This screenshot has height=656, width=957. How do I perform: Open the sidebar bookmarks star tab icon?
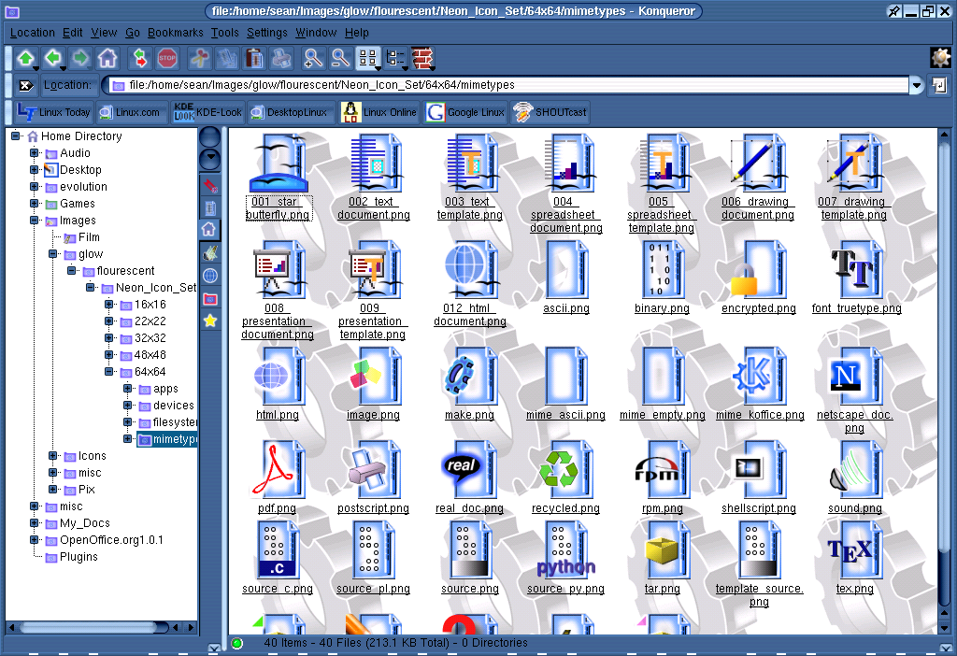210,321
